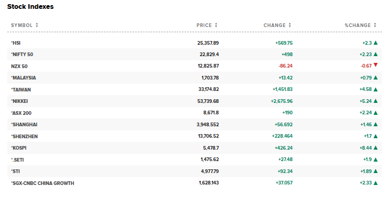Viewport: 386px width, 199px height.
Task: Open the MALAYSIA index link
Action: pos(23,78)
